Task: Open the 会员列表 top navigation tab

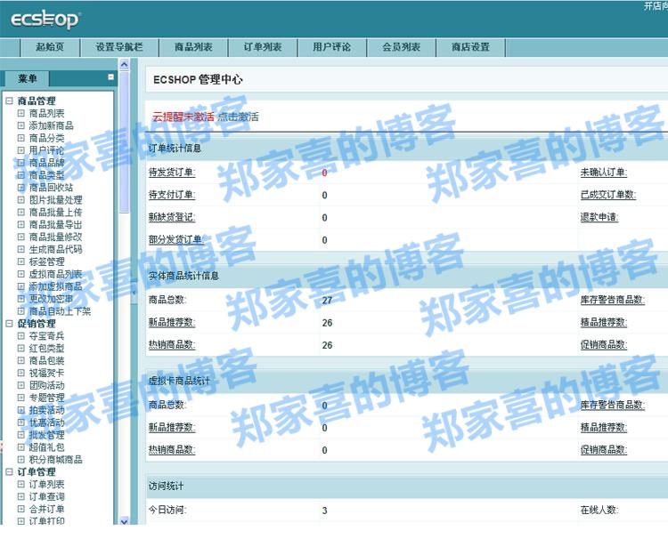Action: click(402, 47)
